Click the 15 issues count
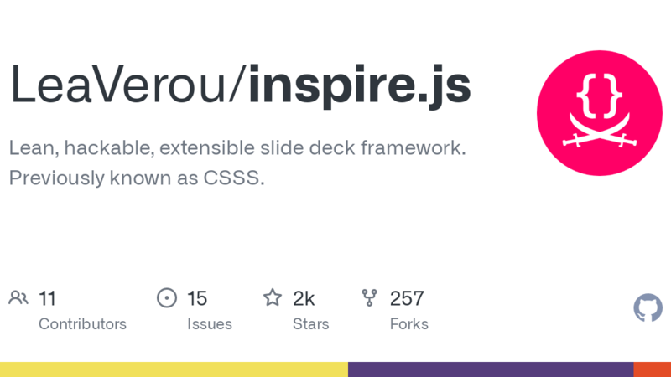 point(197,298)
